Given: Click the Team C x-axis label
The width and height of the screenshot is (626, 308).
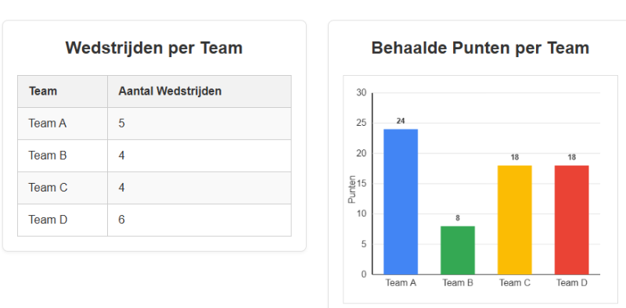Looking at the screenshot, I should click(x=515, y=283).
